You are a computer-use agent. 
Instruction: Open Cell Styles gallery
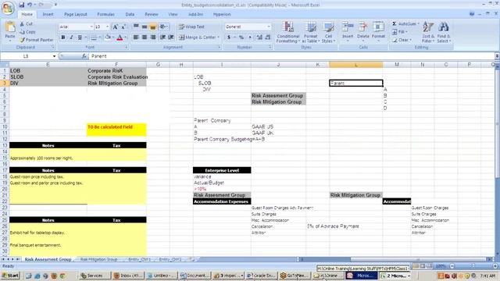pos(328,32)
